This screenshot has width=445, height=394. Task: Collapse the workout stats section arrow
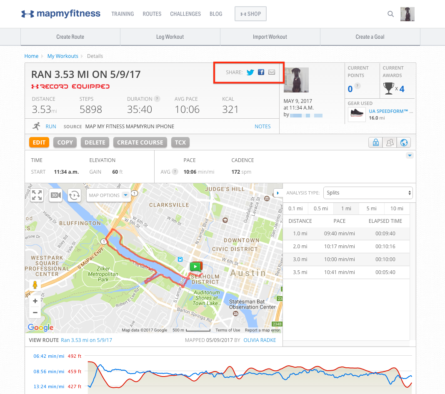pos(410,155)
